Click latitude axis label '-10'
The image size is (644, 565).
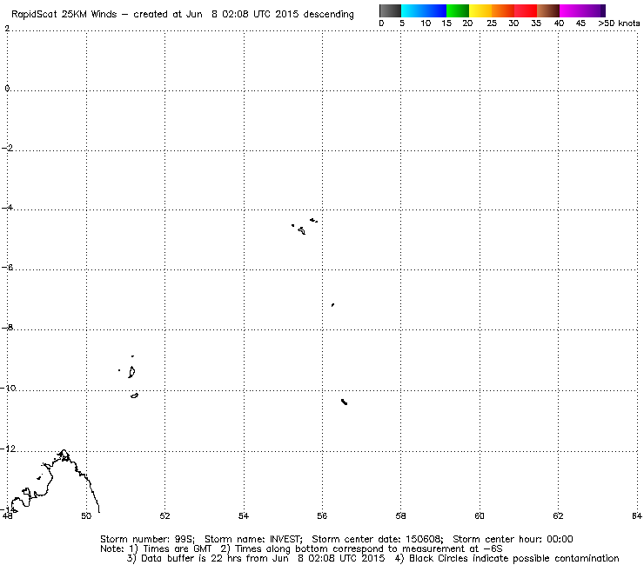[x=9, y=388]
